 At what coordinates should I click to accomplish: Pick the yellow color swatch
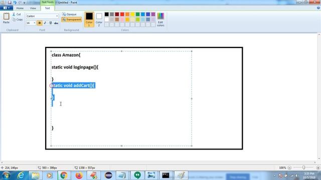132,14
